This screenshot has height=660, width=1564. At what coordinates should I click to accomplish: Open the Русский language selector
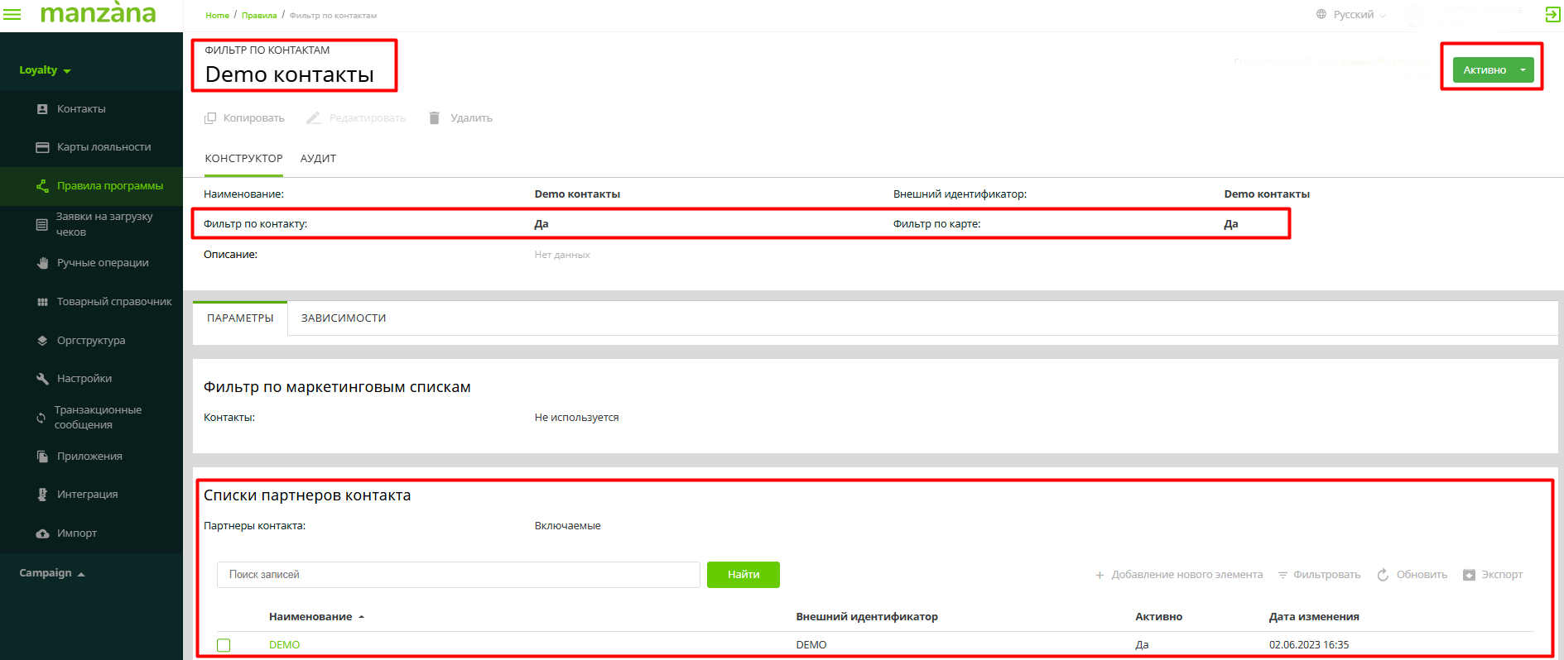1352,15
